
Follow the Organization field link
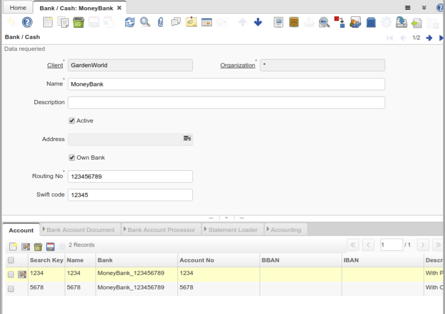point(238,65)
